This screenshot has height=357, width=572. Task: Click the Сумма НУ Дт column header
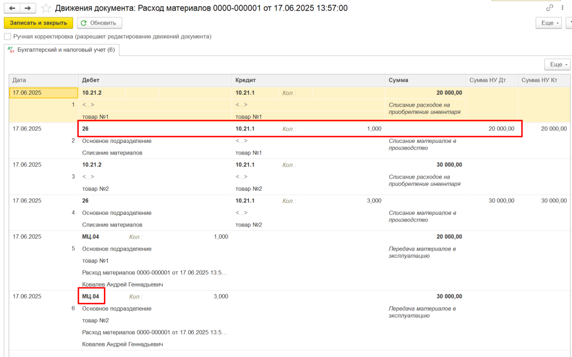[491, 80]
